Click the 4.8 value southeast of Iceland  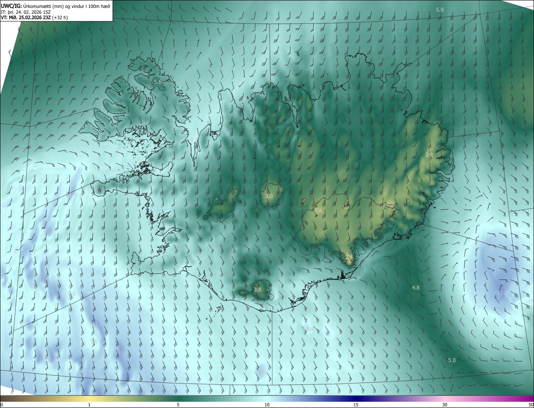click(x=416, y=287)
